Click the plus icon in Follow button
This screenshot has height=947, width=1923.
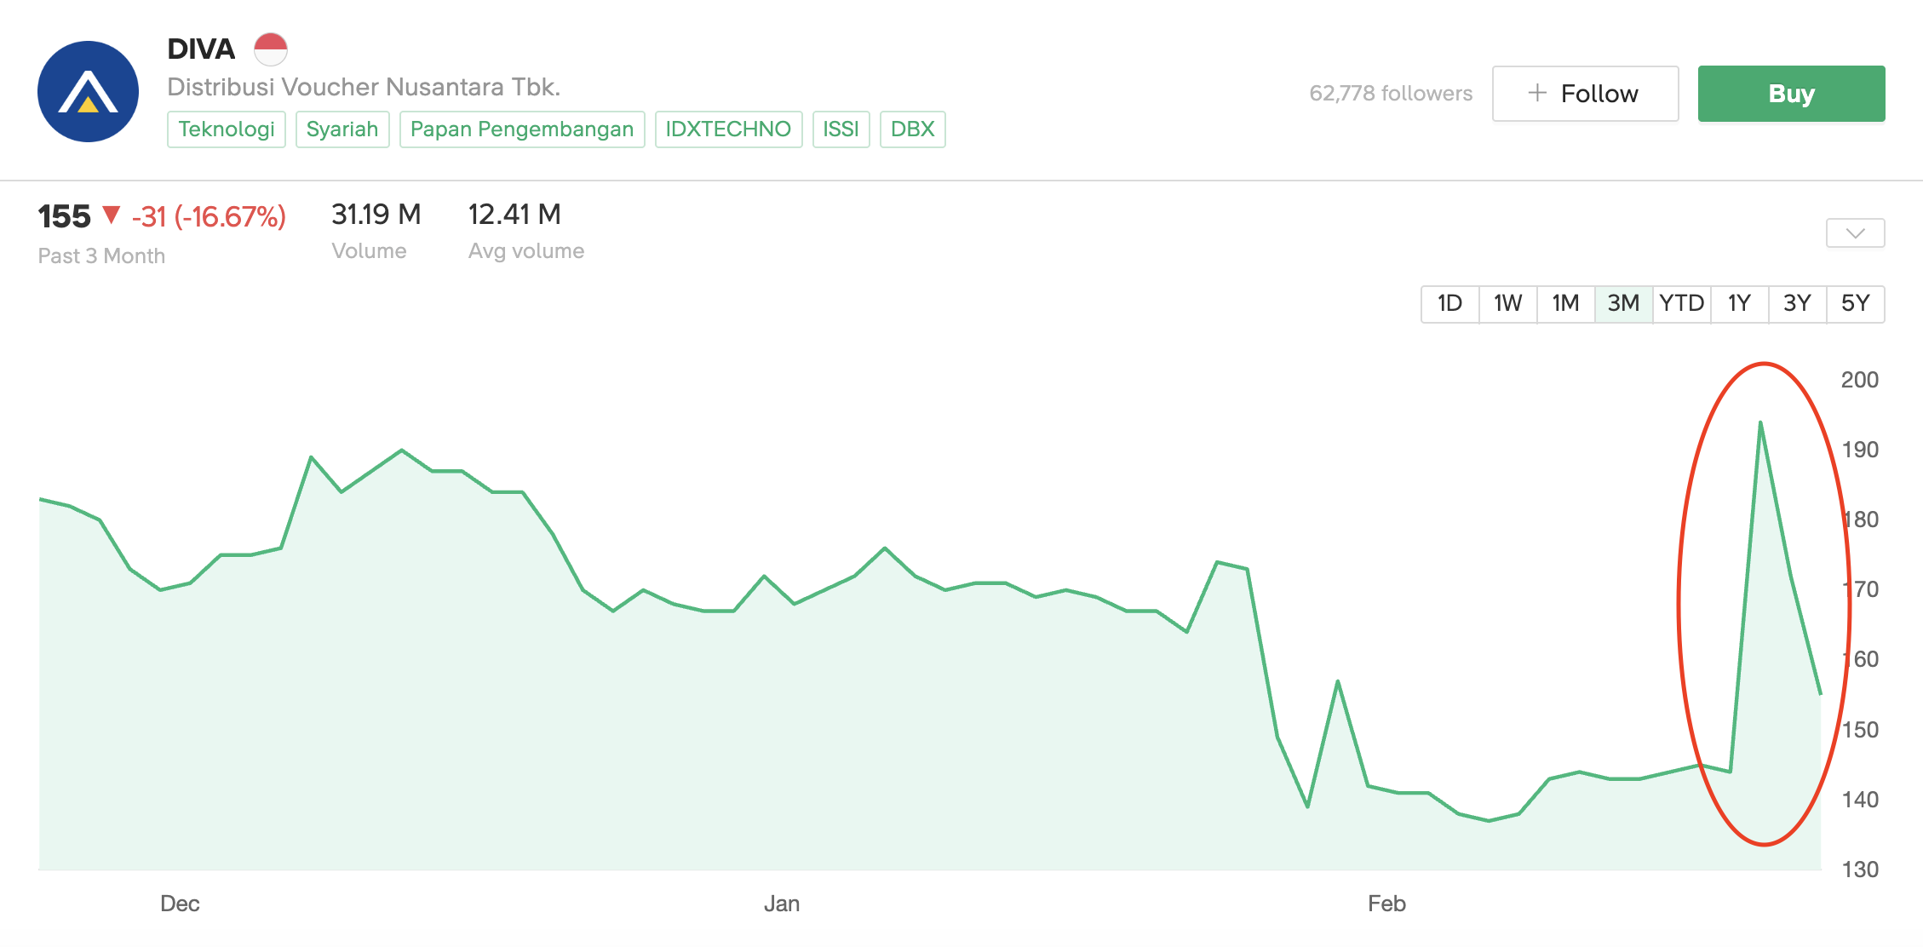click(1537, 93)
